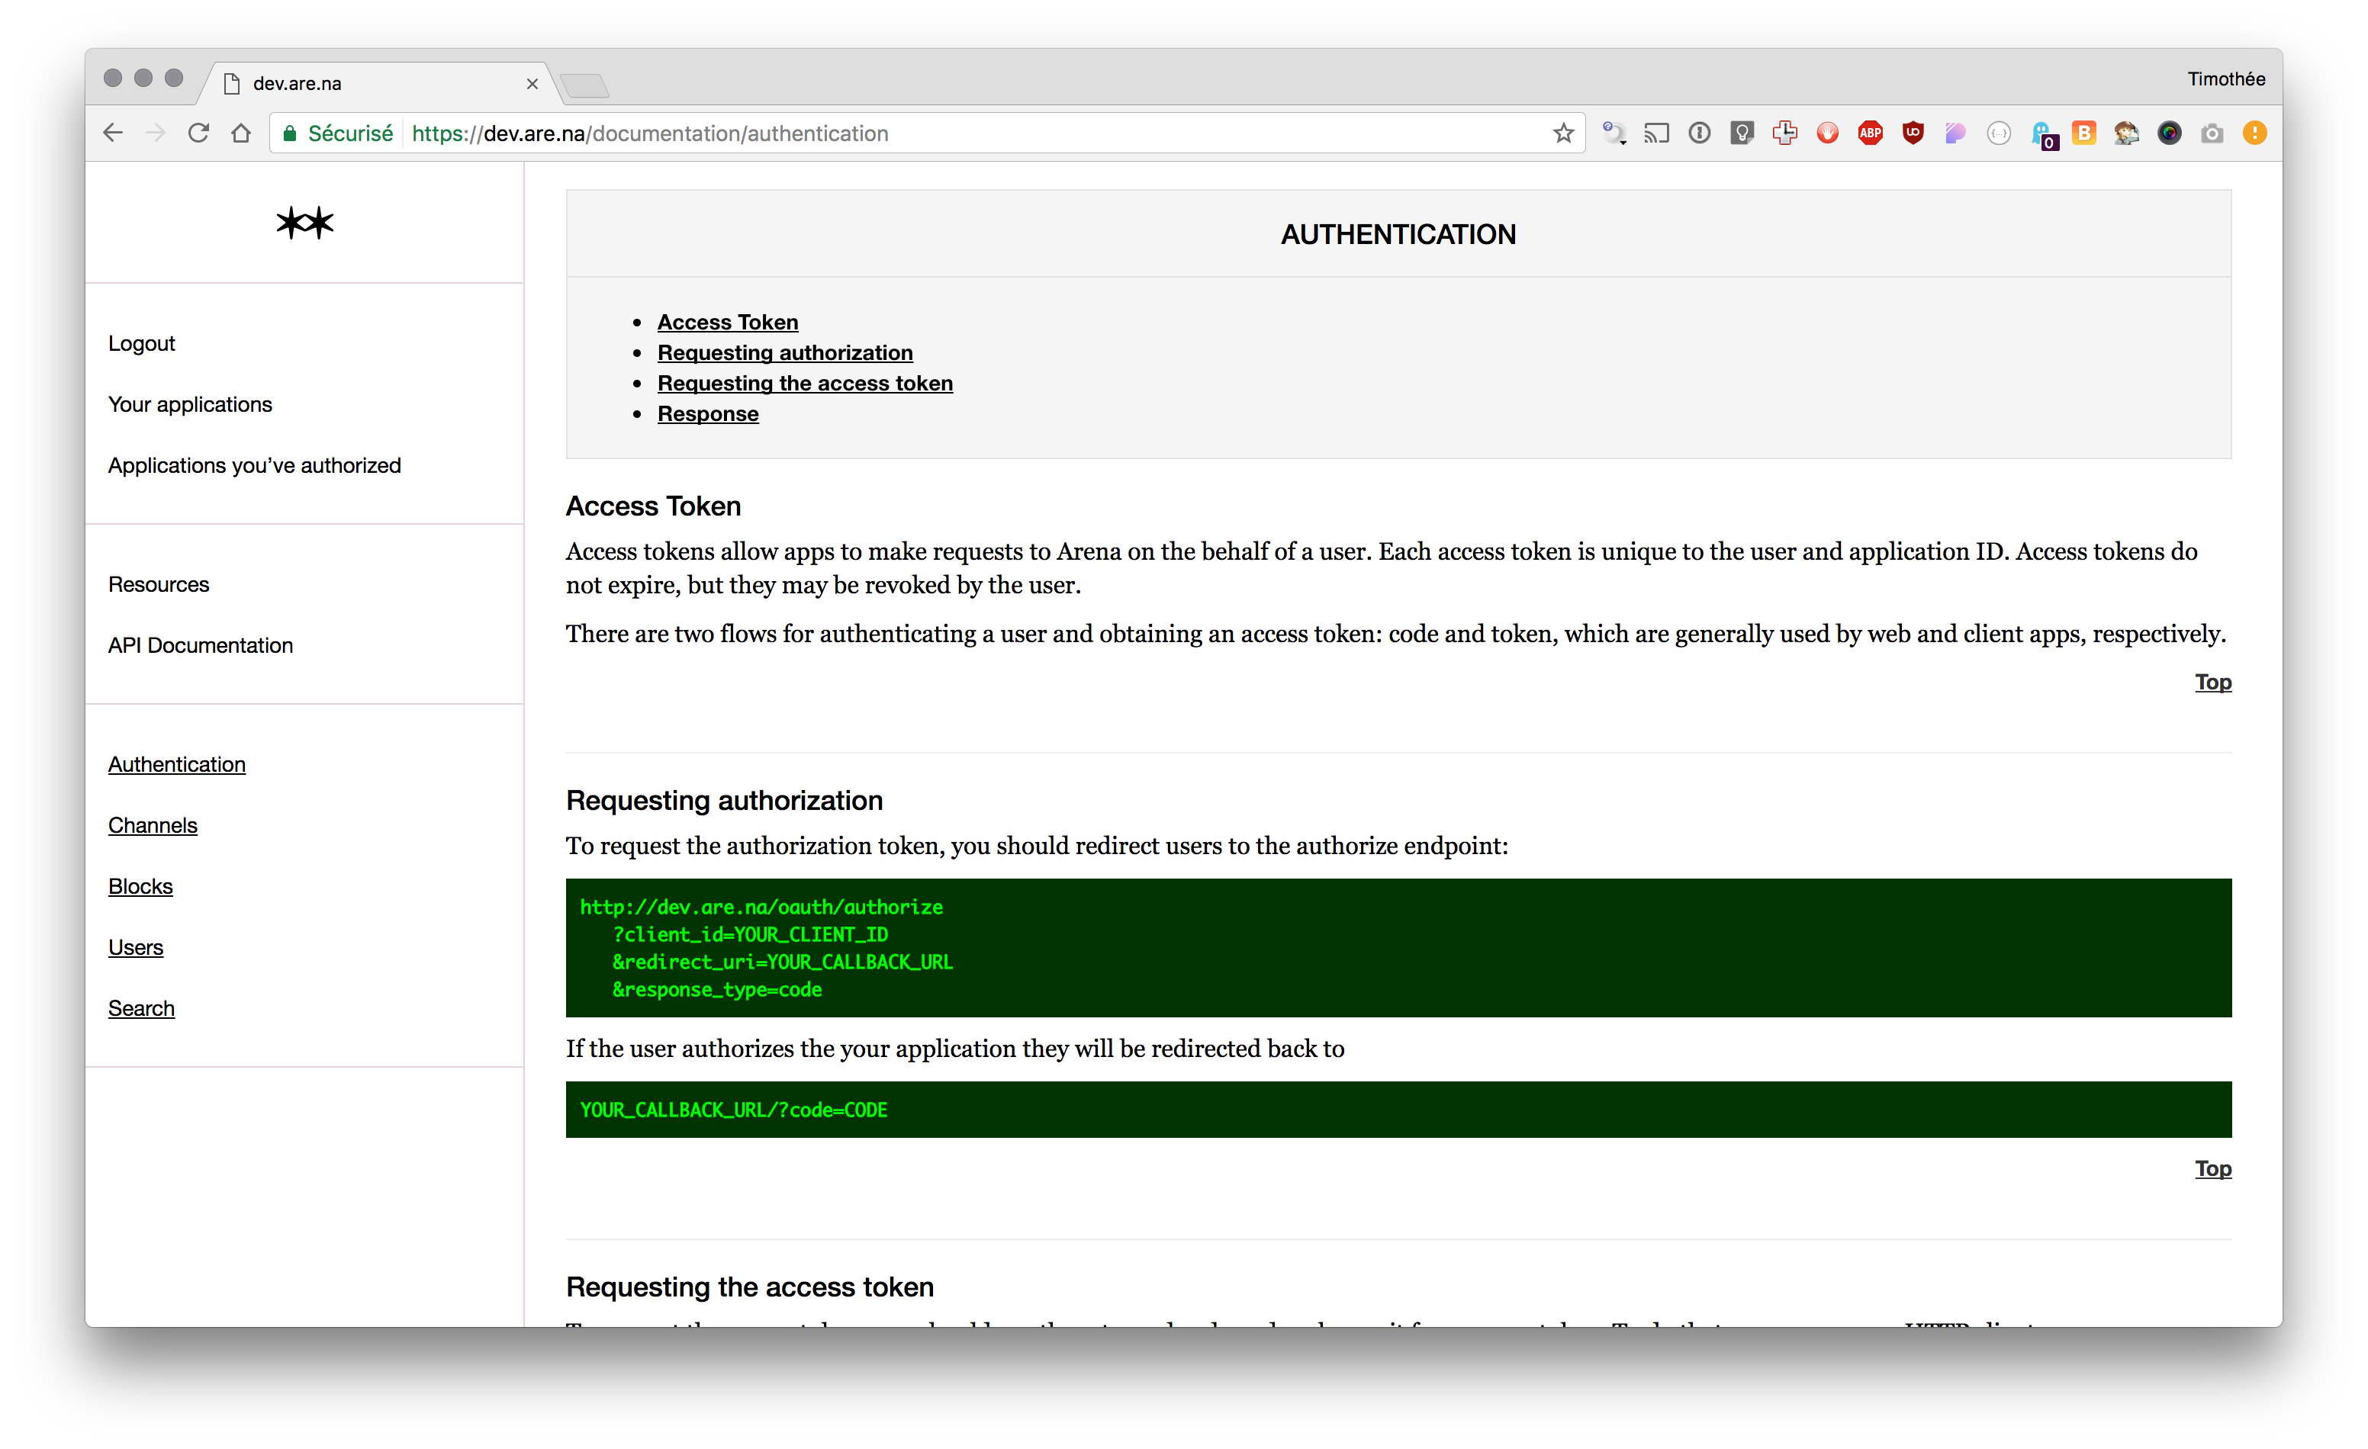Open a new tab with blank tab button

[x=584, y=86]
